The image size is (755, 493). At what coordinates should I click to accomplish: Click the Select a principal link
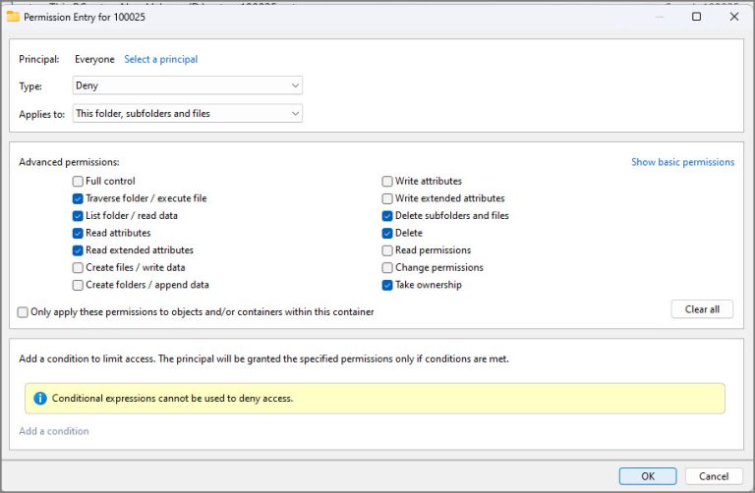pyautogui.click(x=160, y=59)
